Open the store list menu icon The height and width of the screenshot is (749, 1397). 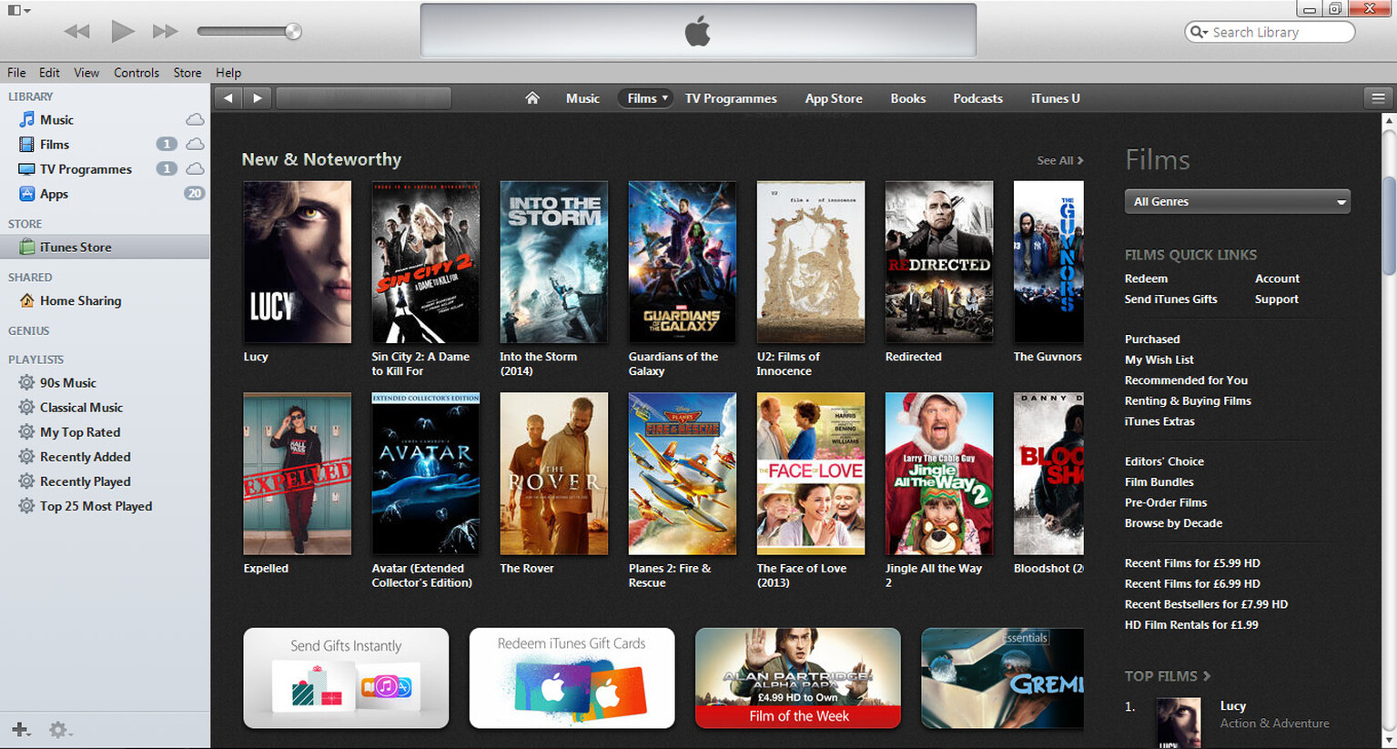coord(1378,98)
